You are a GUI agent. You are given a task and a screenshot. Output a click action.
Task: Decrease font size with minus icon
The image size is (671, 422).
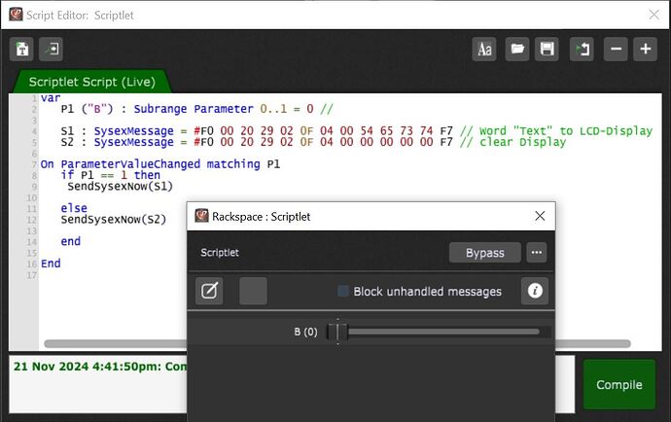click(x=616, y=50)
